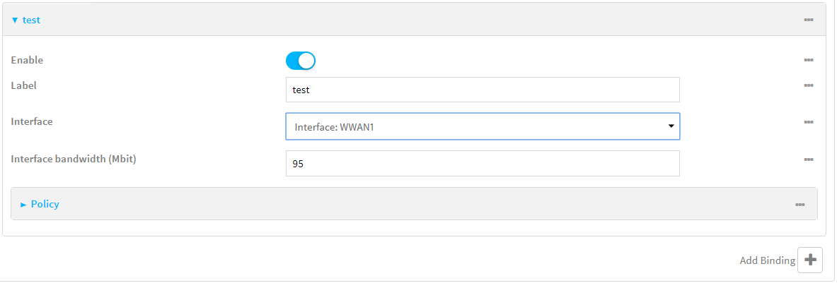Image resolution: width=837 pixels, height=283 pixels.
Task: Click the Enable setting name text
Action: click(27, 61)
